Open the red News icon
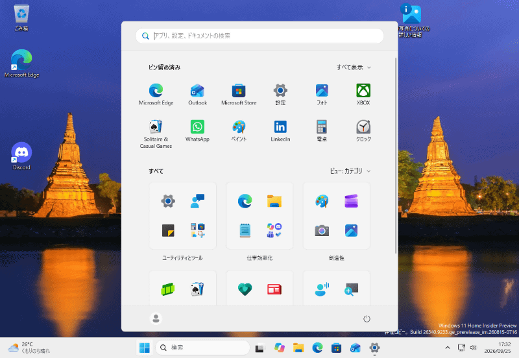 (274, 289)
